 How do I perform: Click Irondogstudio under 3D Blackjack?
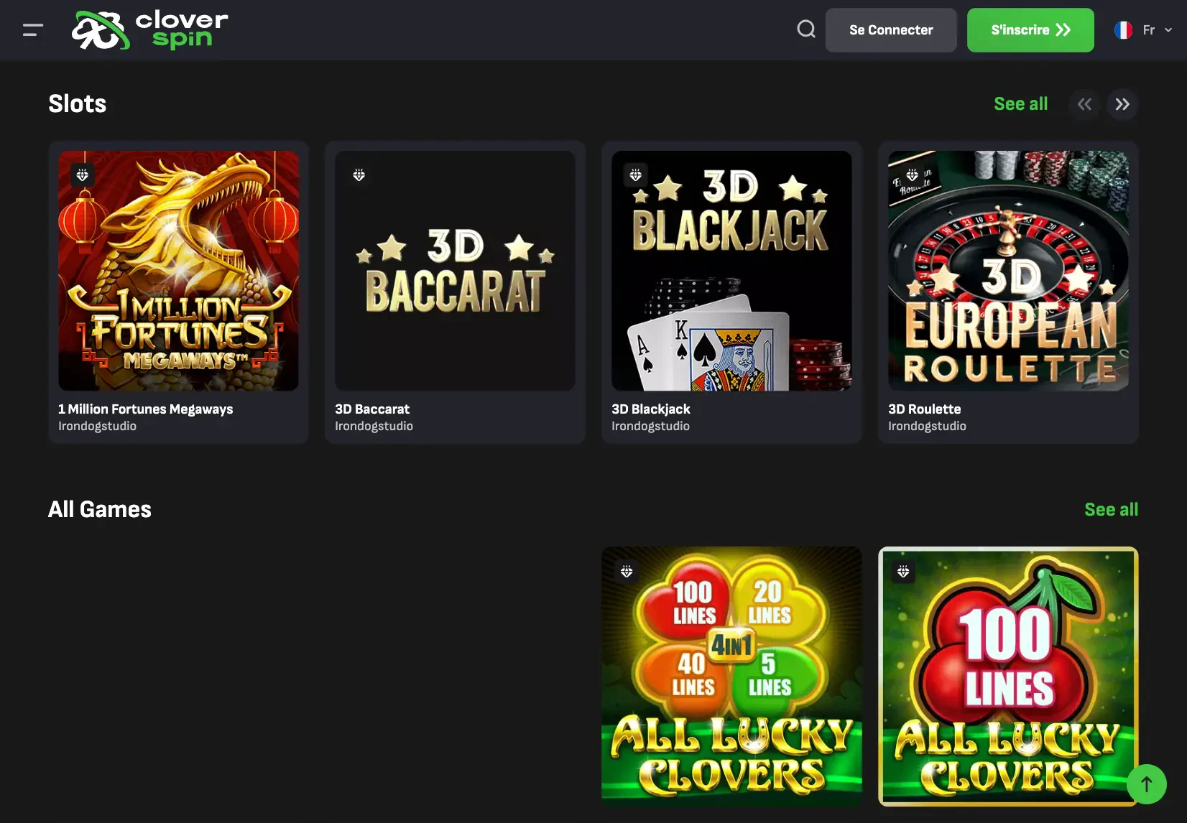pos(650,427)
